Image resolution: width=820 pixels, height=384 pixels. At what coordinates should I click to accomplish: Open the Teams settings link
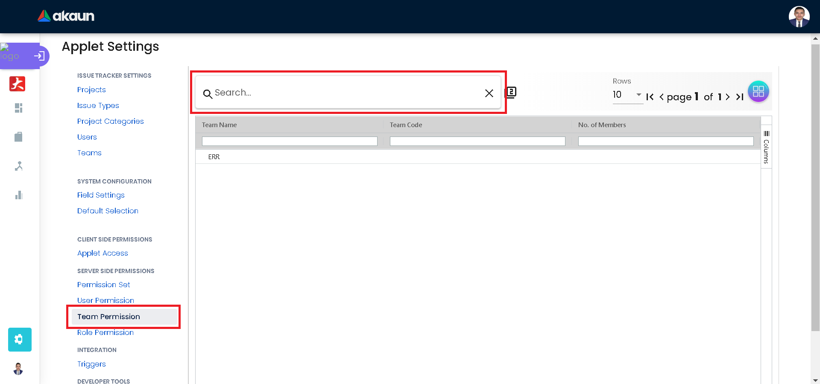pos(89,153)
